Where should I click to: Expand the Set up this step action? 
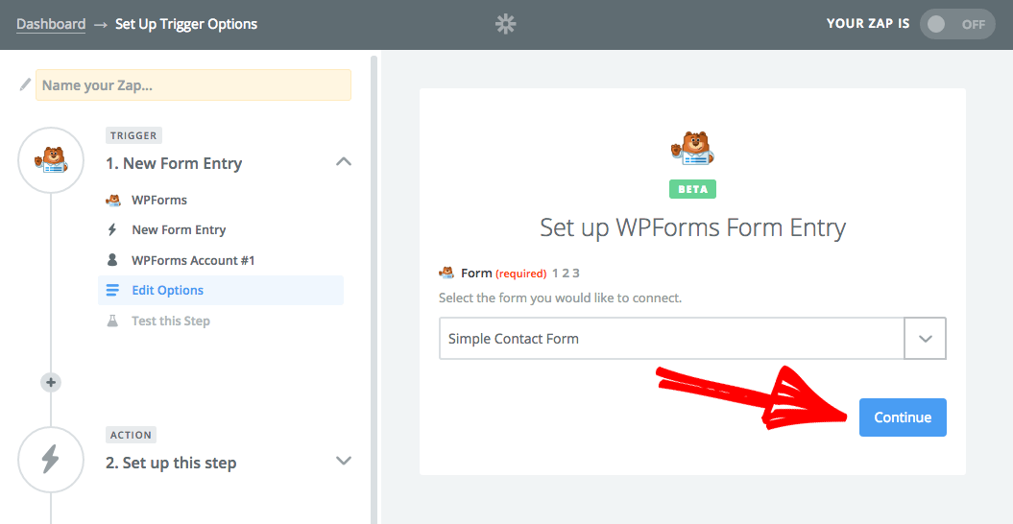(x=344, y=461)
